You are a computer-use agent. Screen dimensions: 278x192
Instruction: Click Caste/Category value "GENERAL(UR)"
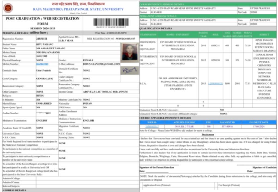click(x=44, y=78)
